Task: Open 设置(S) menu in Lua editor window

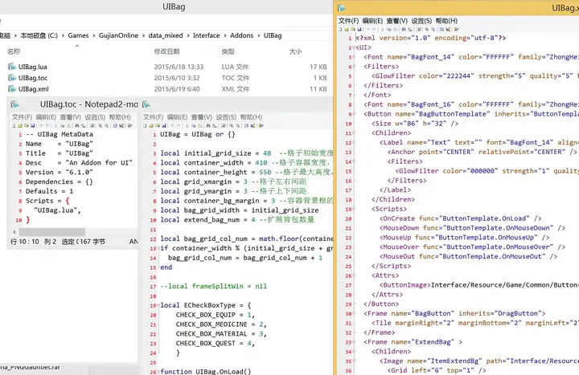Action: tap(226, 117)
